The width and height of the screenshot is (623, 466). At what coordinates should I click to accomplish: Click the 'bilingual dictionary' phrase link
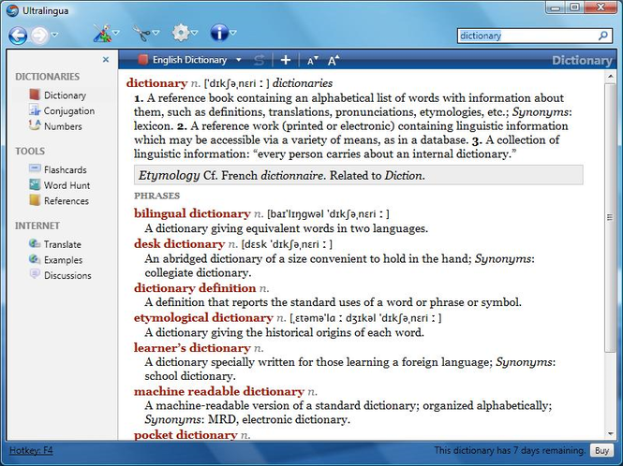(x=192, y=213)
